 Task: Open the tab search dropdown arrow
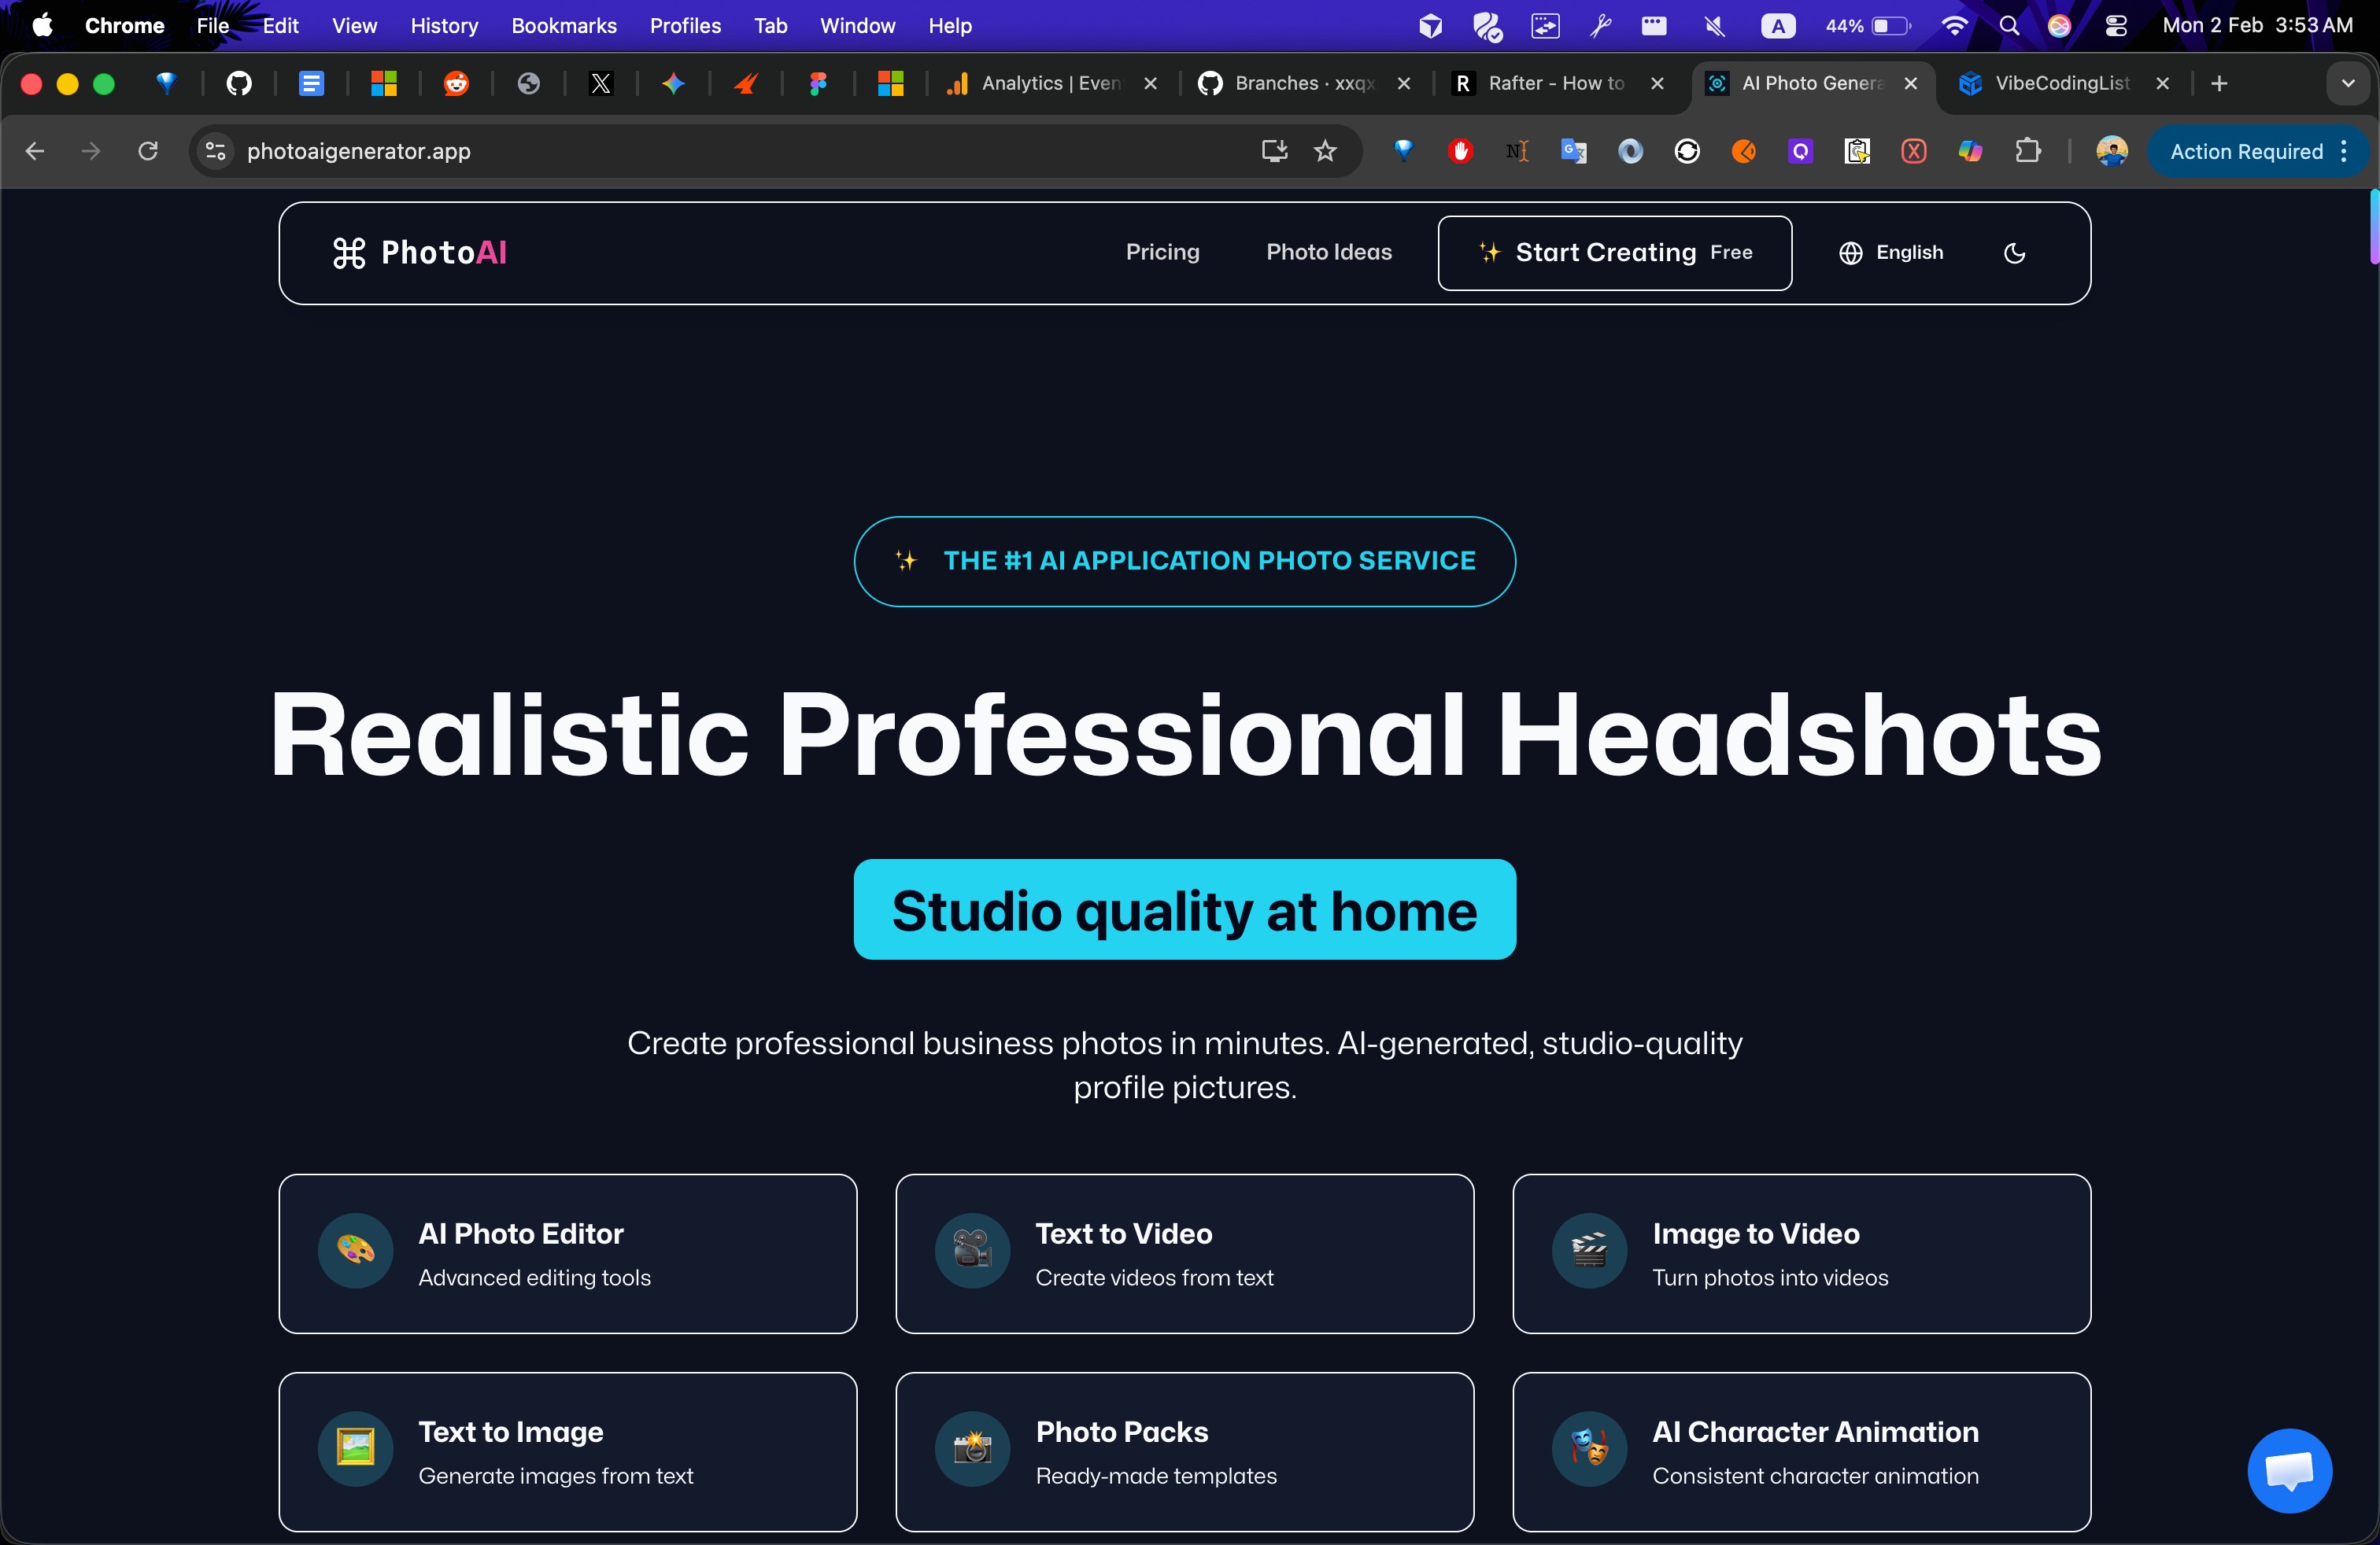click(x=2347, y=84)
